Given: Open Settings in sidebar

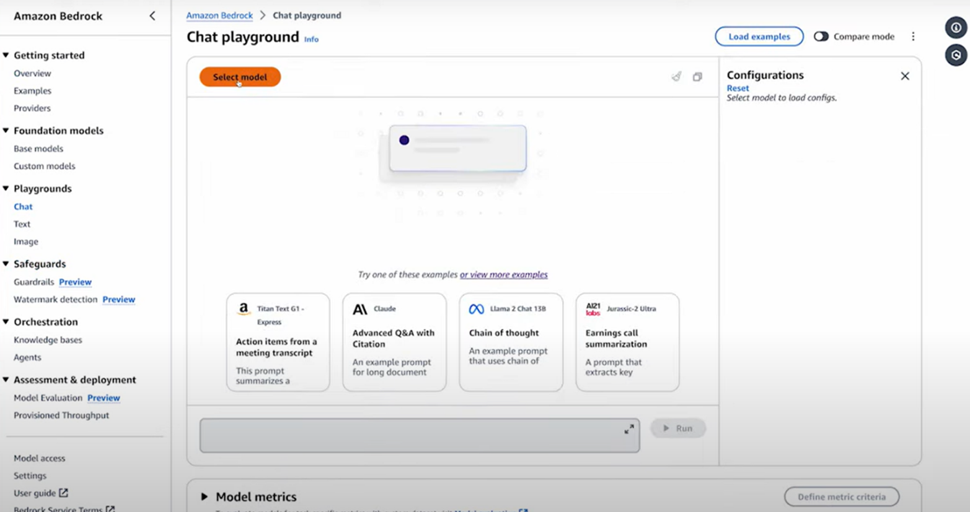Looking at the screenshot, I should click(x=30, y=475).
